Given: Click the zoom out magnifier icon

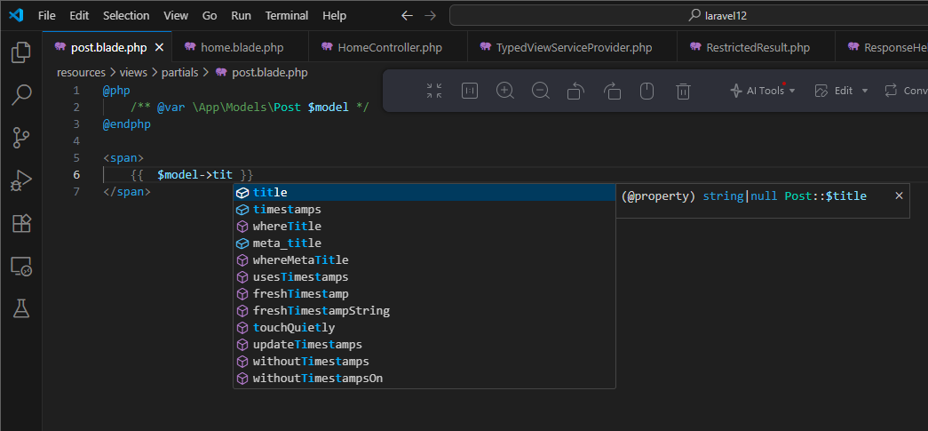Looking at the screenshot, I should tap(540, 91).
